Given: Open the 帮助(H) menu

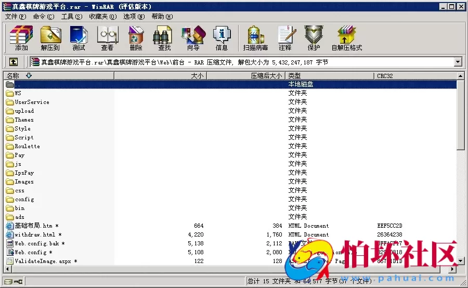Looking at the screenshot, I should pyautogui.click(x=162, y=17).
